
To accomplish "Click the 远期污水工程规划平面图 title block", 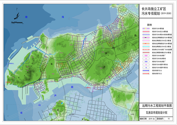I will [157, 106].
